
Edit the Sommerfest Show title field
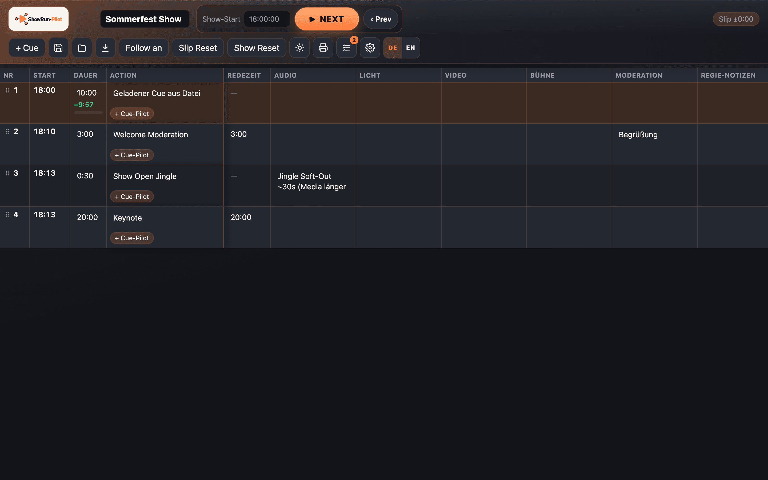(145, 19)
